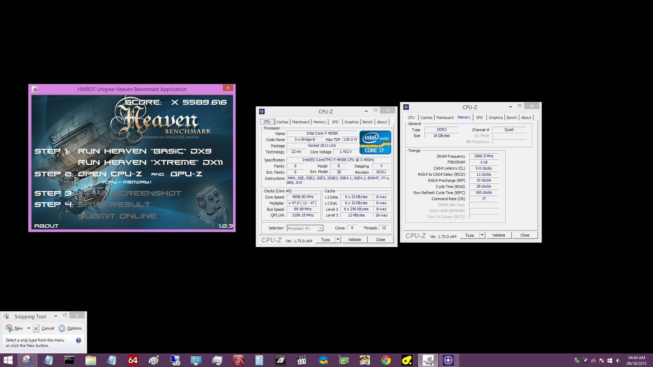The image size is (653, 367).
Task: Run Heaven "Xtreme" DX11 benchmark
Action: [x=150, y=162]
